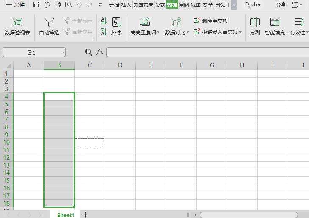The height and width of the screenshot is (218, 309).
Task: Show more ribbon tabs arrow
Action: 234,5
